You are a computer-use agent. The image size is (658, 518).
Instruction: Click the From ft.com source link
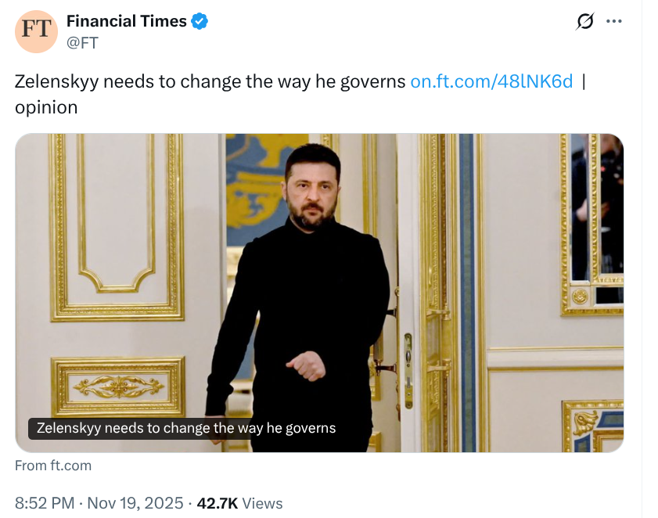[x=53, y=466]
